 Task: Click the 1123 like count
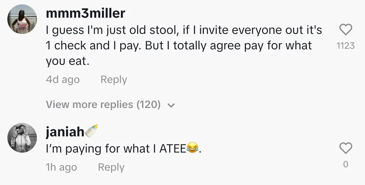click(345, 46)
